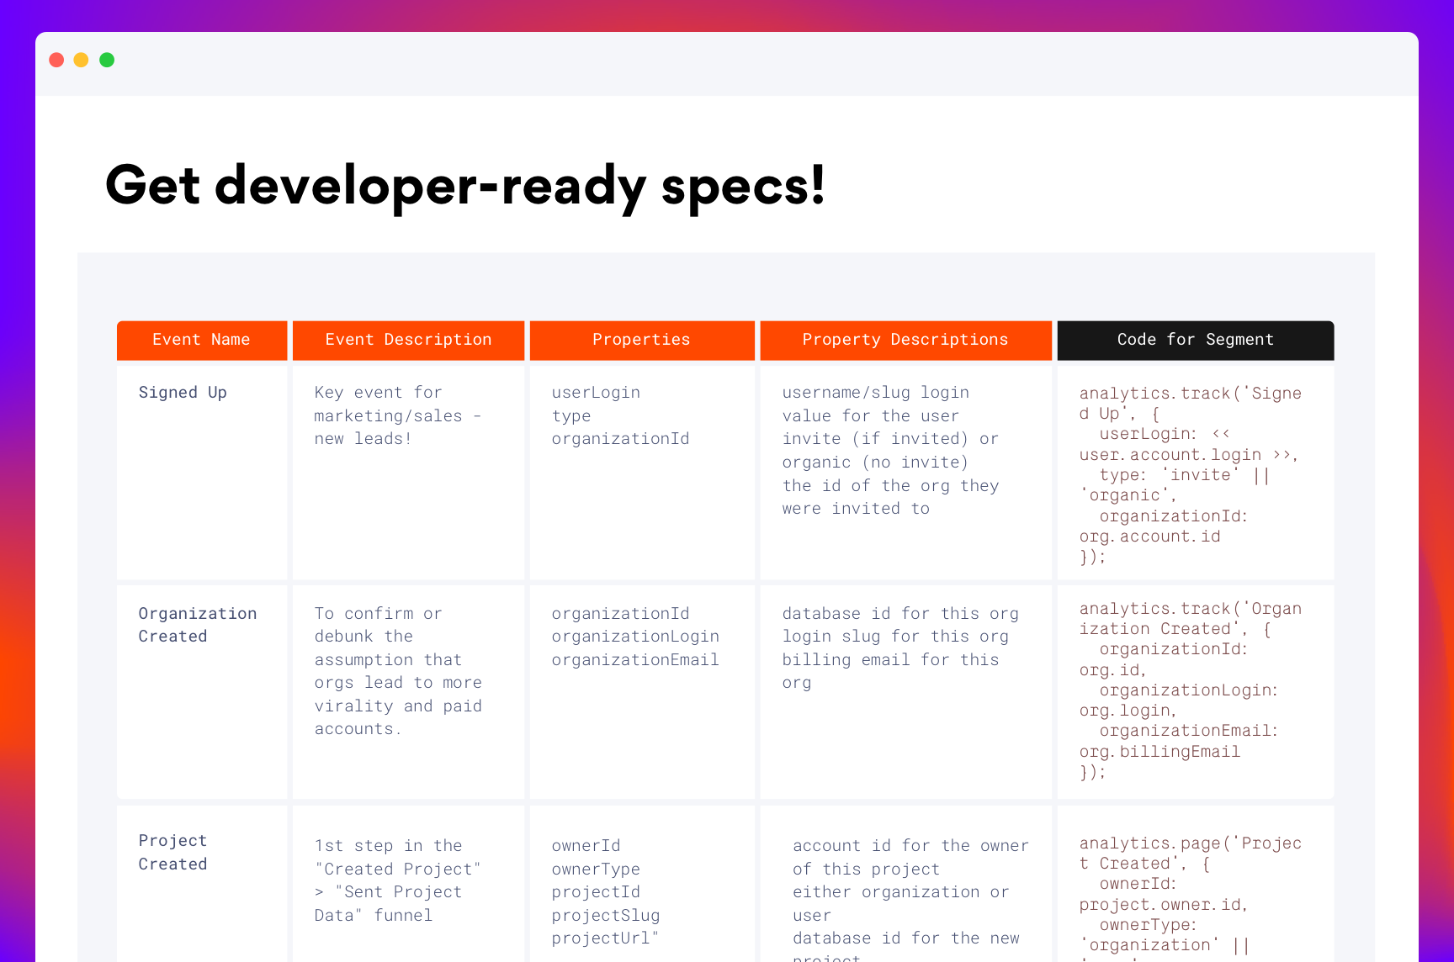Click the 'Signed Up' event name cell
This screenshot has height=962, width=1454.
[x=202, y=473]
